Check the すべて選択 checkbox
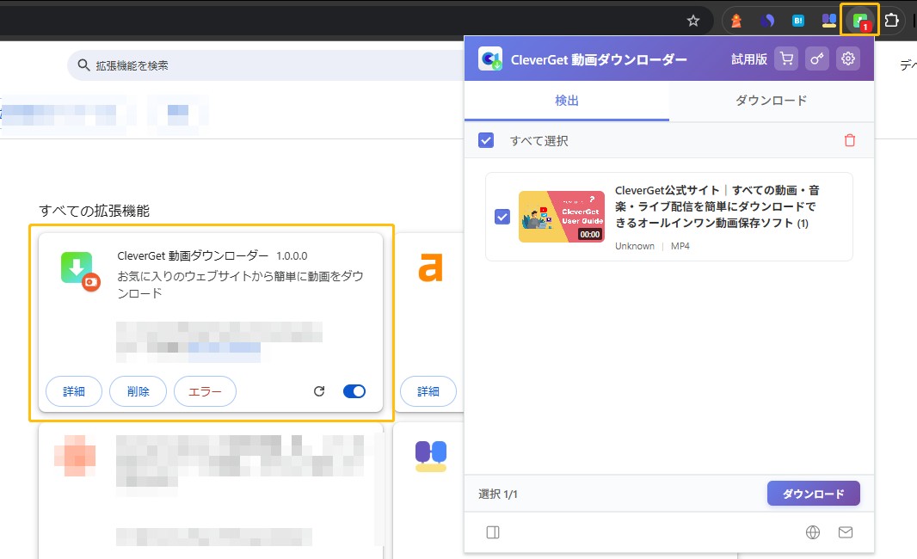The height and width of the screenshot is (559, 917). click(x=486, y=140)
